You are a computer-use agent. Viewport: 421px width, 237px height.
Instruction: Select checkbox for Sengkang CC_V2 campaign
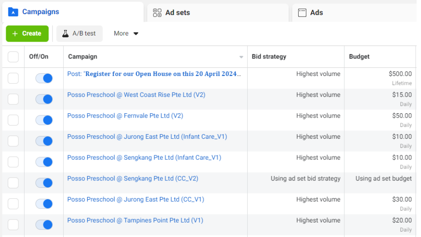point(13,183)
